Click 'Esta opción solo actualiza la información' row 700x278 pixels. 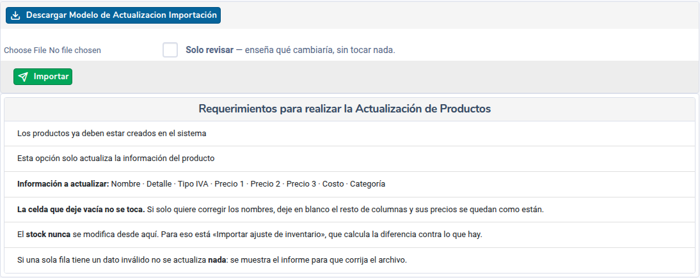350,158
